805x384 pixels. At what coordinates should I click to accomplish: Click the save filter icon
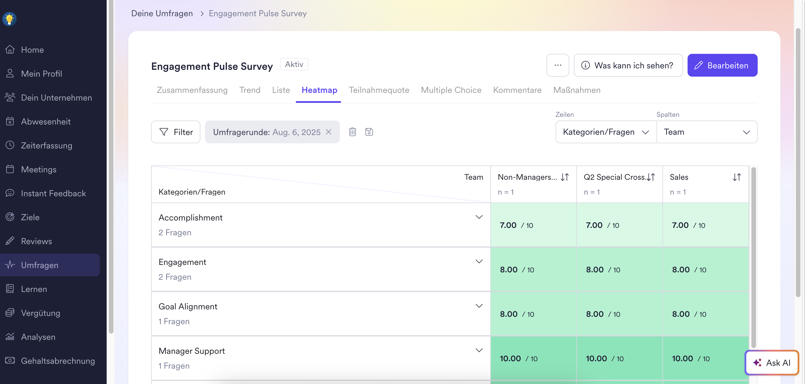pos(369,132)
